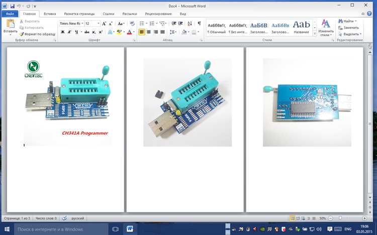Open the Times New Roman font name dropdown
The image size is (377, 235).
(82, 24)
